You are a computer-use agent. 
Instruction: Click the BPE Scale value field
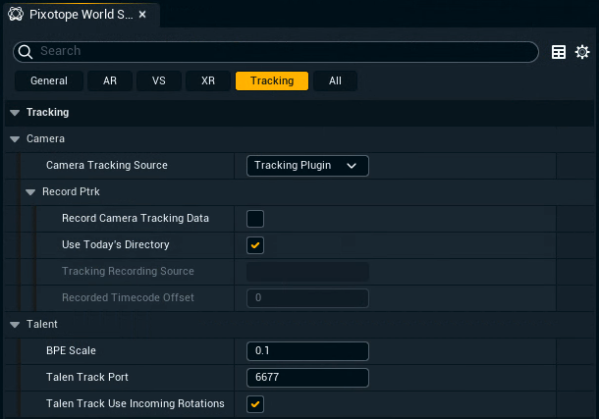(307, 351)
